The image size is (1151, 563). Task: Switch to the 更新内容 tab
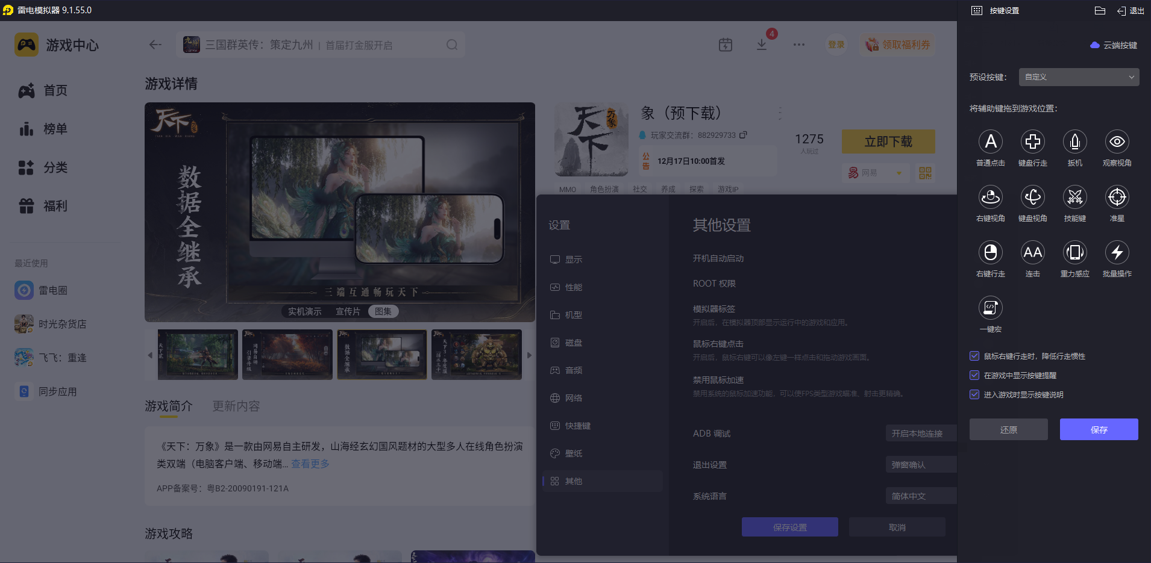pos(236,406)
